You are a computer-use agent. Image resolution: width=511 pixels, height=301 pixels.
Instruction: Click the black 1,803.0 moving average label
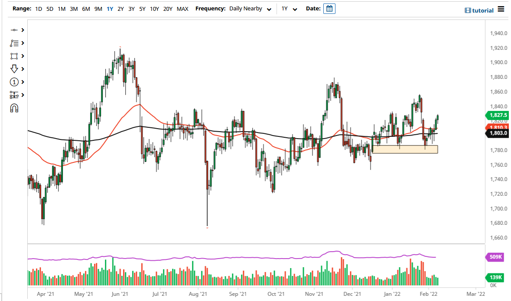click(497, 133)
